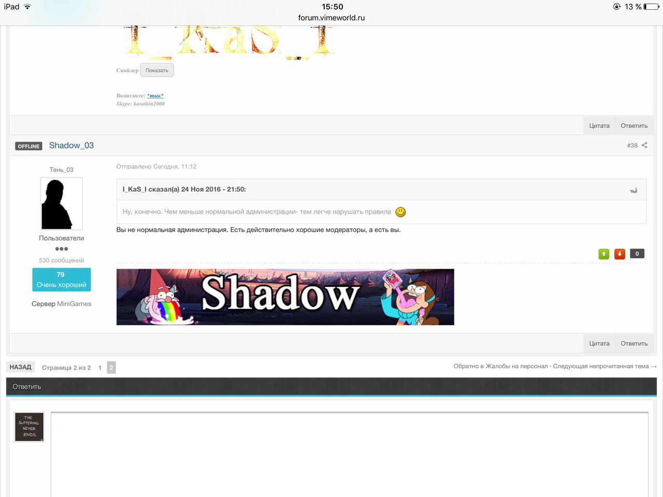
Task: Click the Тень_03 member title
Action: click(62, 170)
